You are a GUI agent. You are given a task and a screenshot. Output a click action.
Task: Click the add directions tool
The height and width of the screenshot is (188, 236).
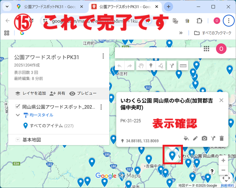click(x=173, y=66)
